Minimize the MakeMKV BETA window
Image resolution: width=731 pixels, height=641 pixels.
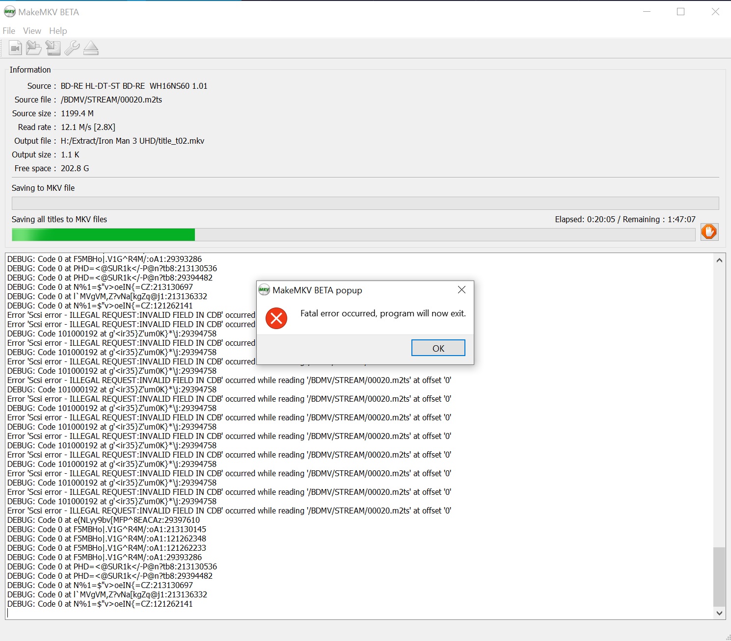pyautogui.click(x=647, y=12)
